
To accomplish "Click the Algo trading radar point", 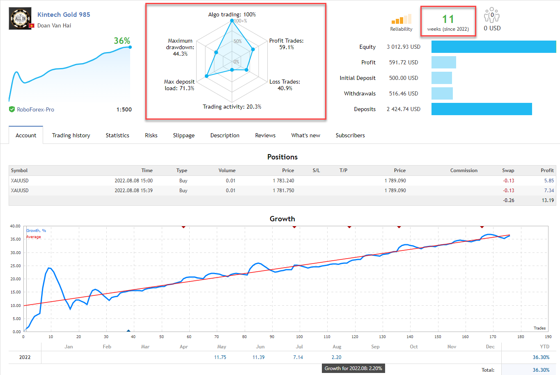I will coord(232,20).
